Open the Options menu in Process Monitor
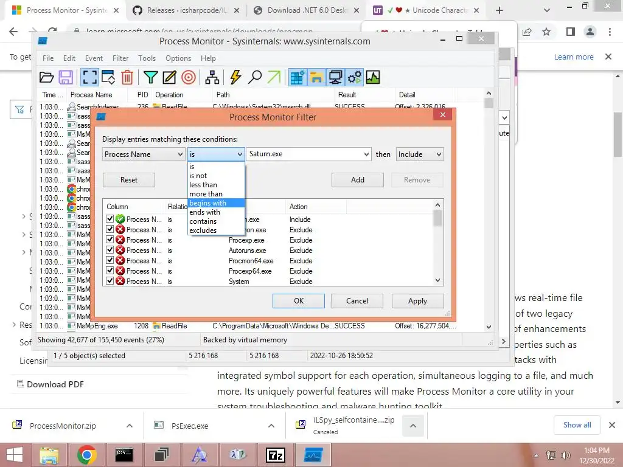The image size is (623, 467). tap(178, 58)
